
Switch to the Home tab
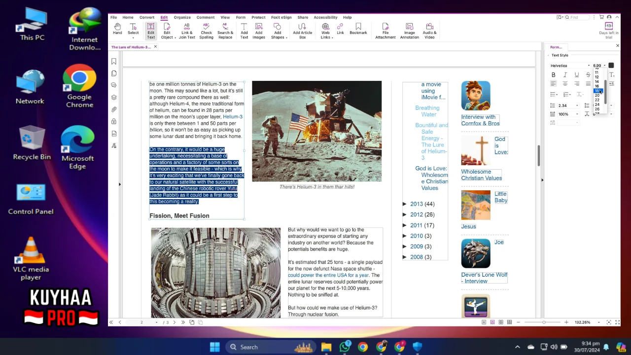tap(128, 17)
